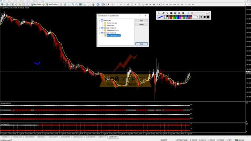The height and width of the screenshot is (141, 251).
Task: Switch chart to candlesticks view
Action: (65, 4)
